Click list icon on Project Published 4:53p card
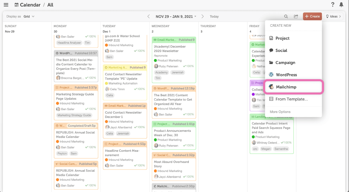This screenshot has width=349, height=192. pyautogui.click(x=106, y=144)
